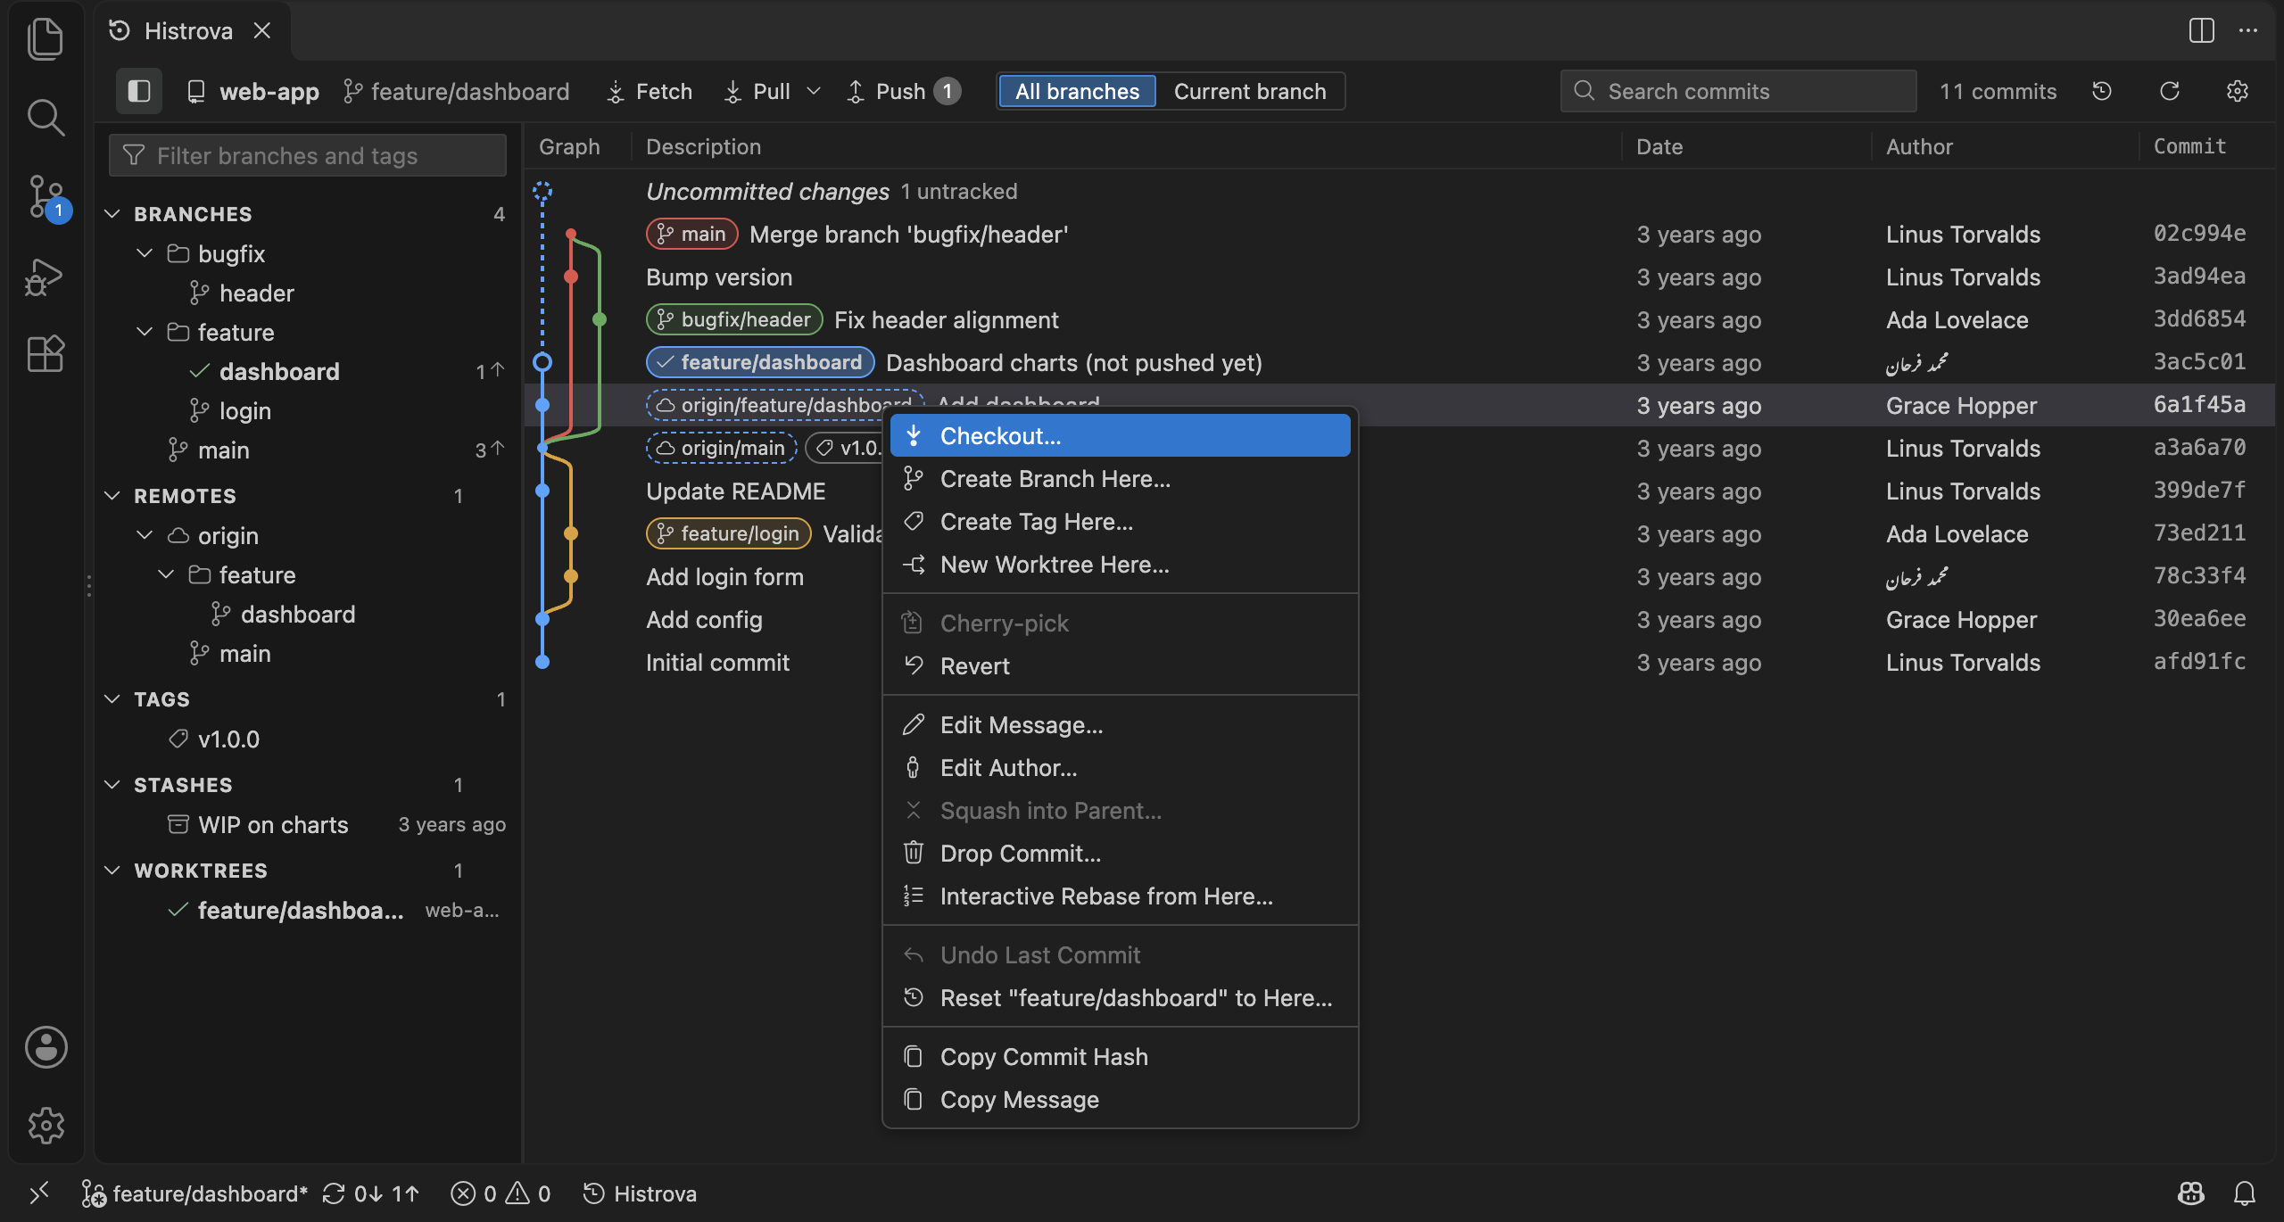Open the Extensions icon in activity bar
The image size is (2284, 1222).
pyautogui.click(x=46, y=354)
